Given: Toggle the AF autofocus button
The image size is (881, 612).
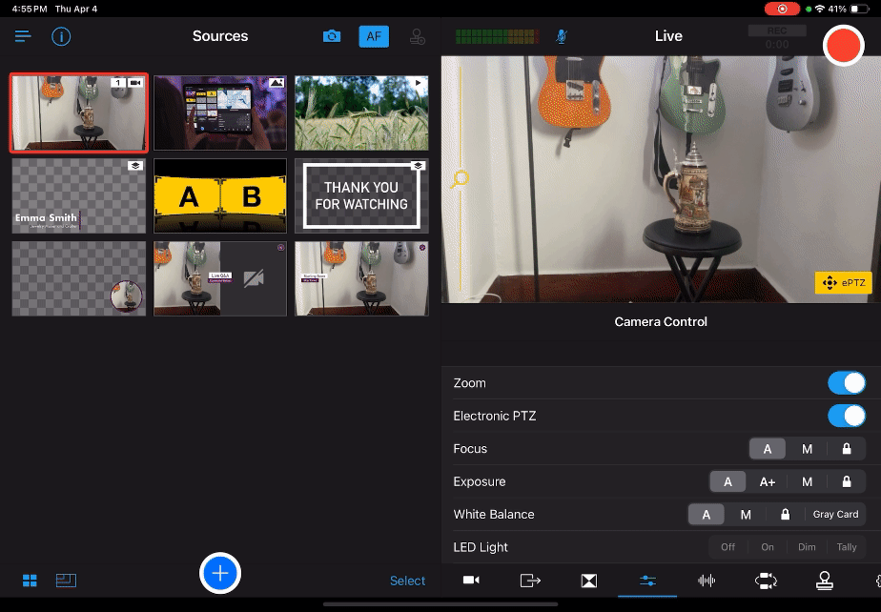Looking at the screenshot, I should pos(374,36).
